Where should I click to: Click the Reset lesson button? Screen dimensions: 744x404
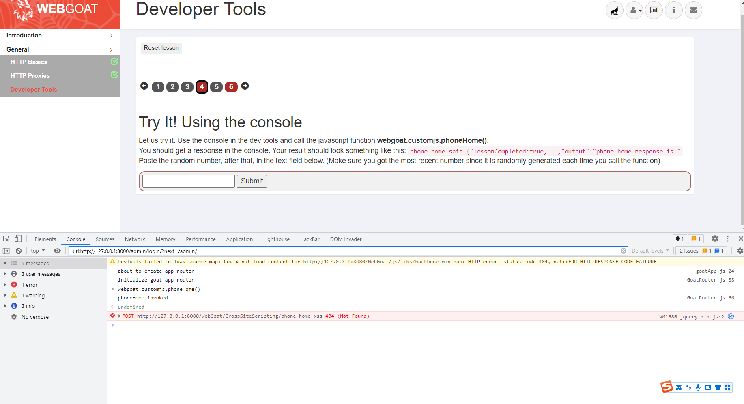pyautogui.click(x=161, y=48)
